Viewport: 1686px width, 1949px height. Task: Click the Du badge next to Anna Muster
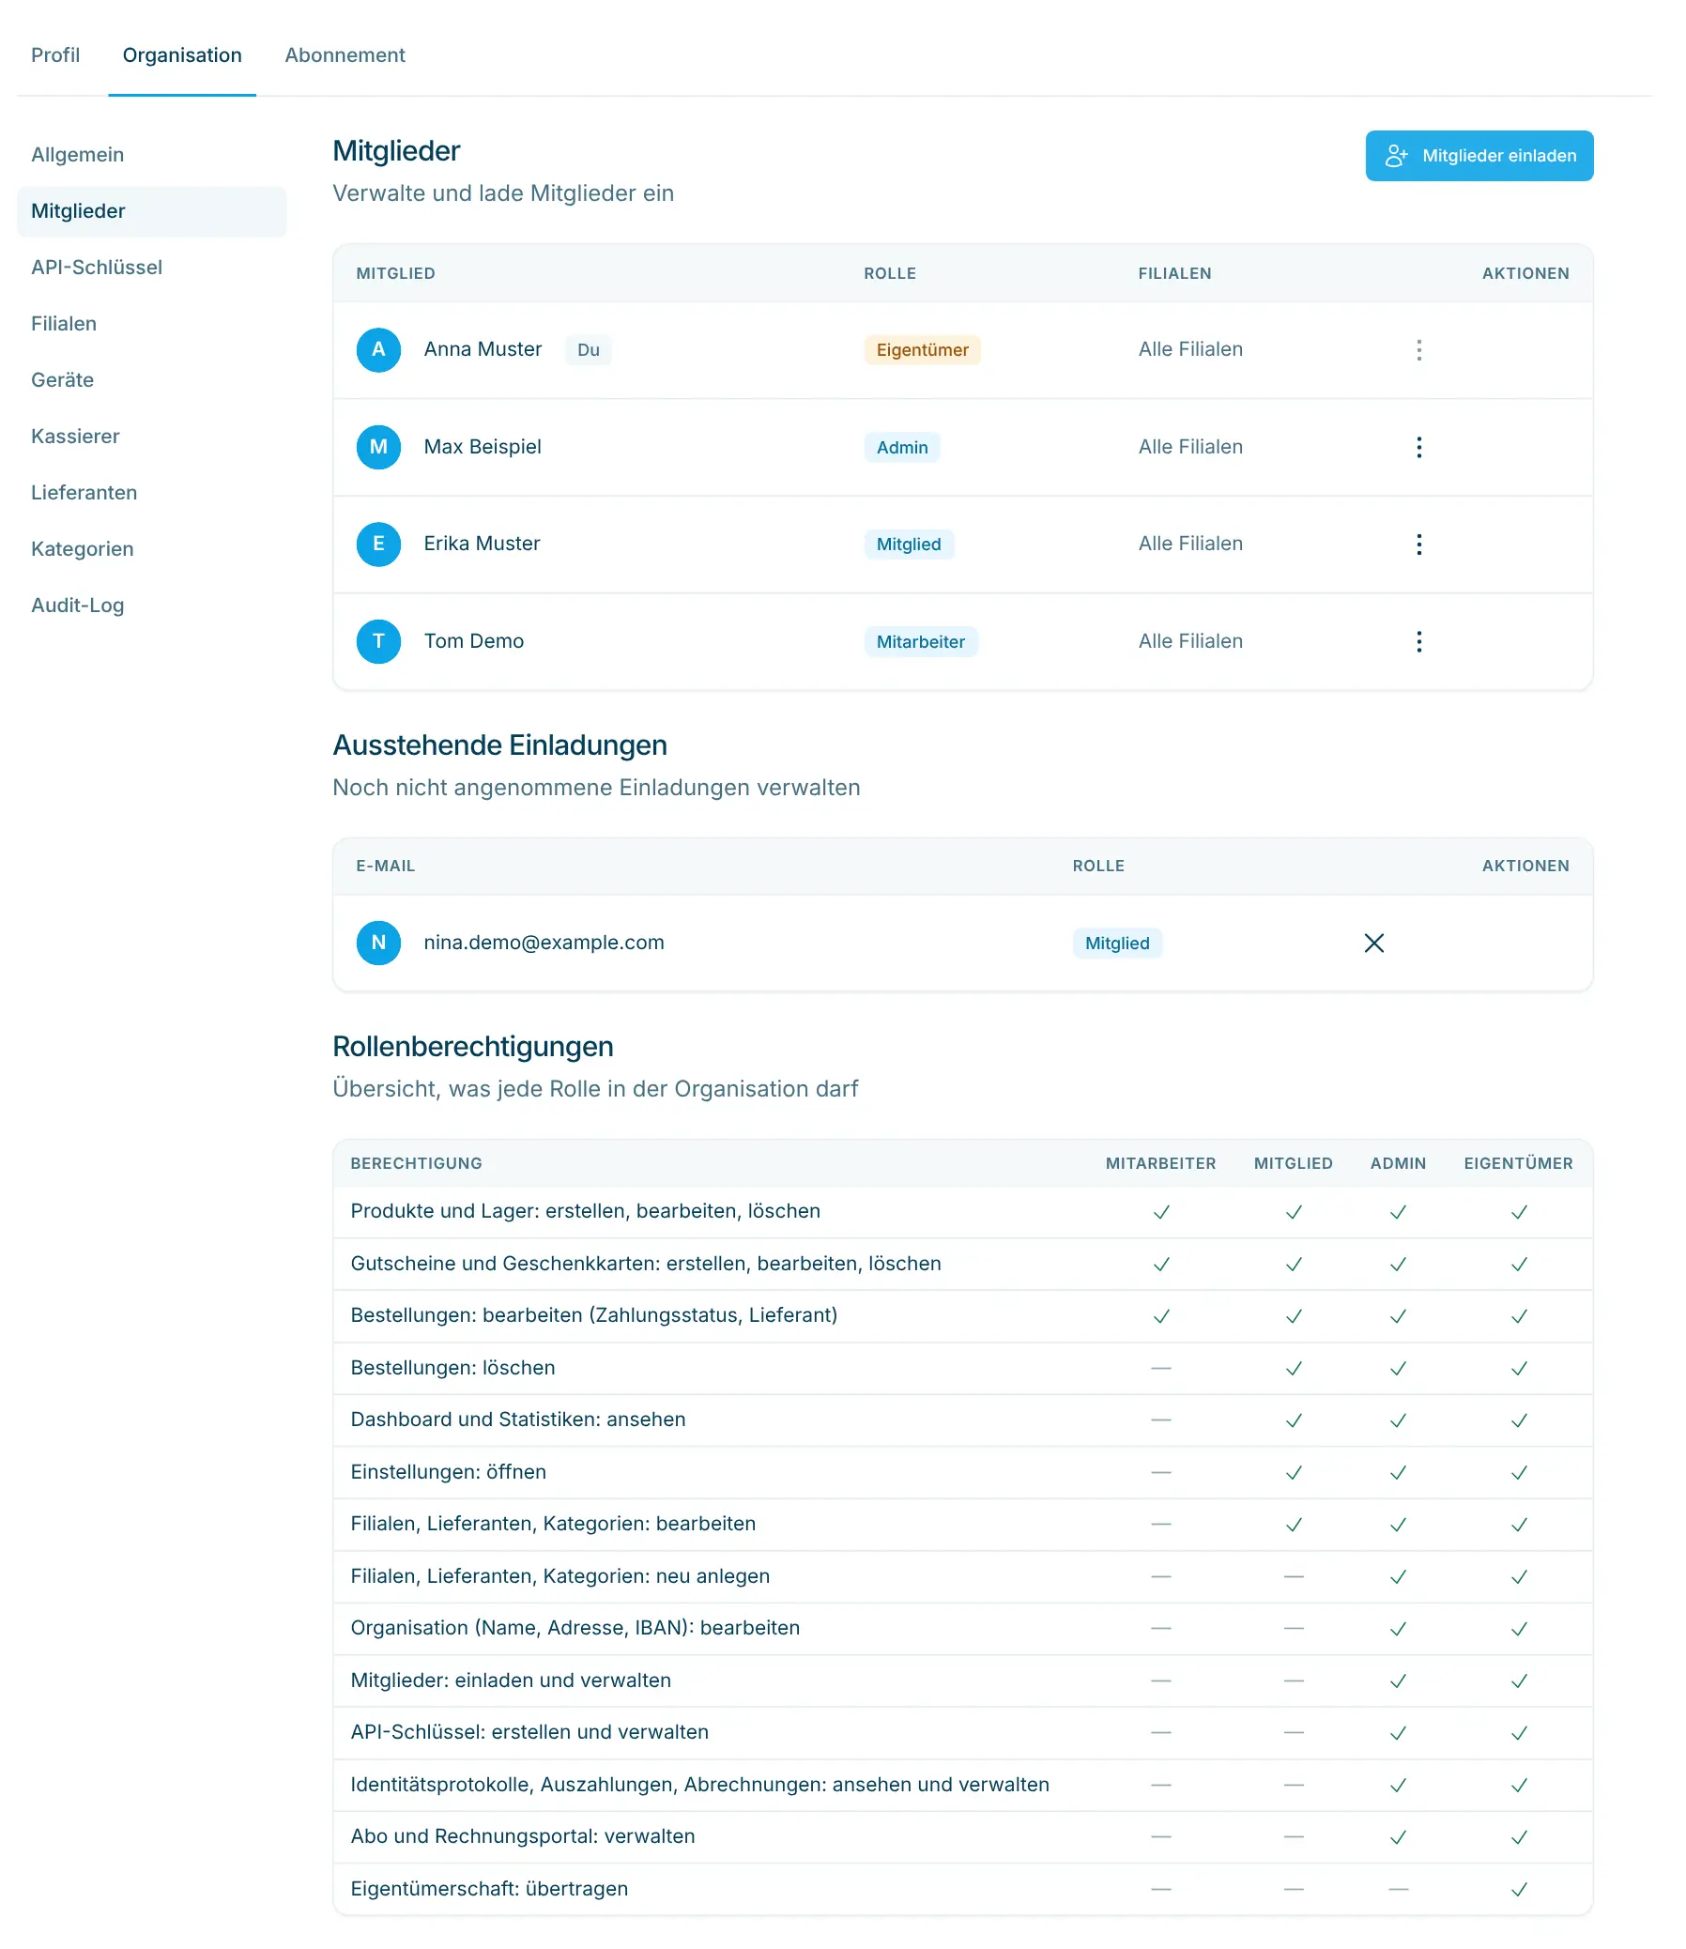coord(588,350)
